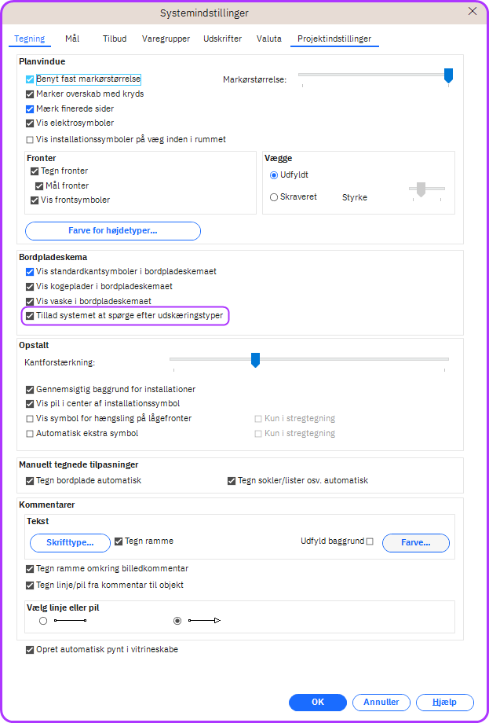Screen dimensions: 489x723
Task: Uncheck Vis elektrosymboler
Action: point(30,123)
